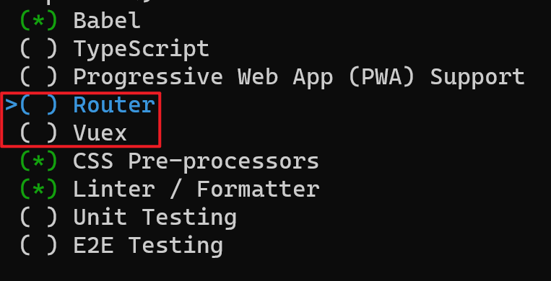Click the Progressive Web App (PWA) Support label
Viewport: 551px width, 281px height.
(299, 77)
